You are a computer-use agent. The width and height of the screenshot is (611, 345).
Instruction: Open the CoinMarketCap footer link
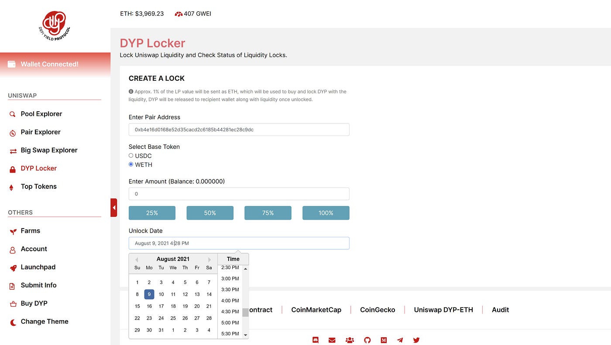316,310
